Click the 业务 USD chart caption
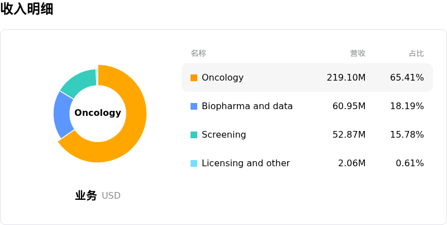The width and height of the screenshot is (447, 225). tap(98, 195)
